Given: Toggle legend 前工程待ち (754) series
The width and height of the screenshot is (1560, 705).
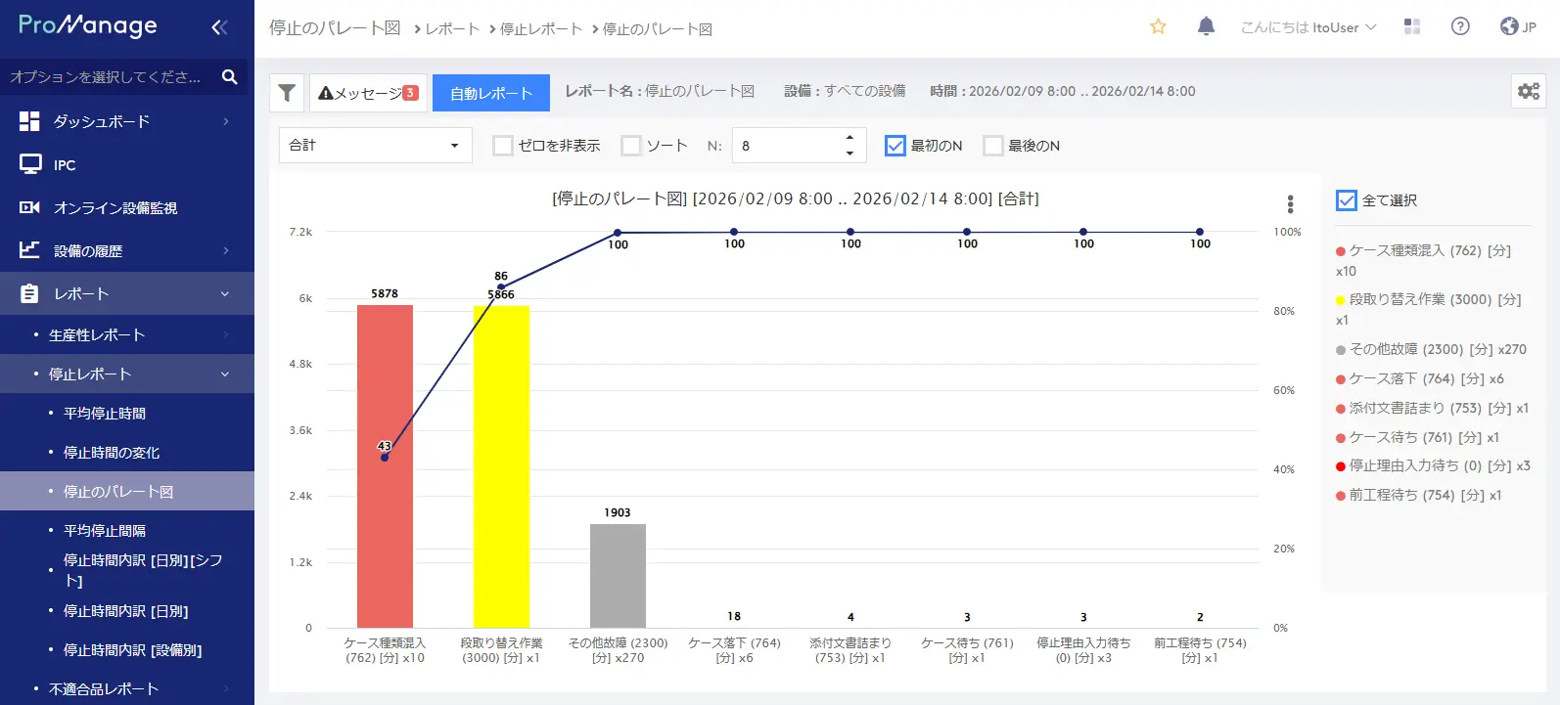Looking at the screenshot, I should [x=1418, y=495].
